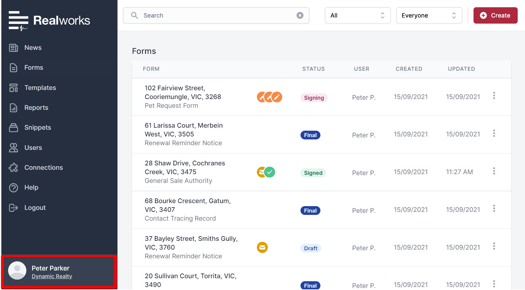Viewport: 525px width, 290px height.
Task: Open row menu for 68 Bourke Crescent
Action: point(494,209)
